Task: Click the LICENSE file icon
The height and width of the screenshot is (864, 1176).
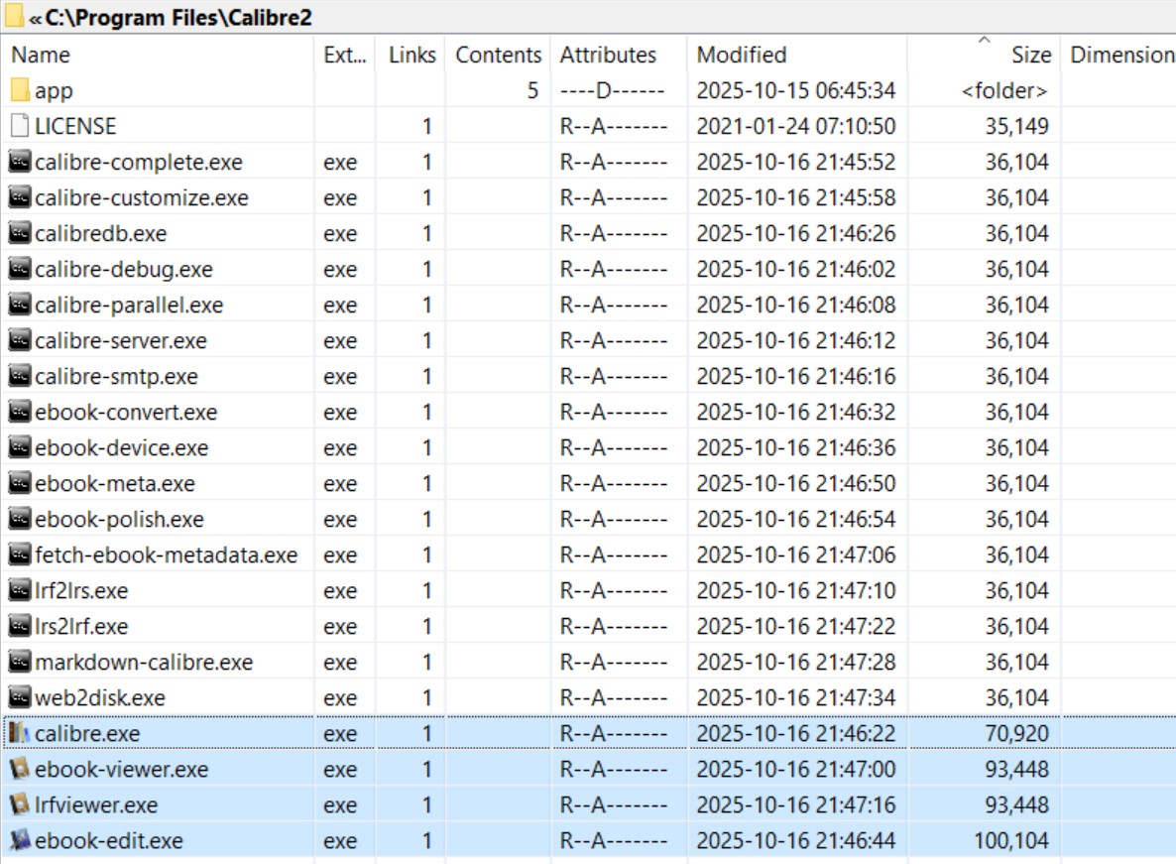Action: tap(20, 126)
